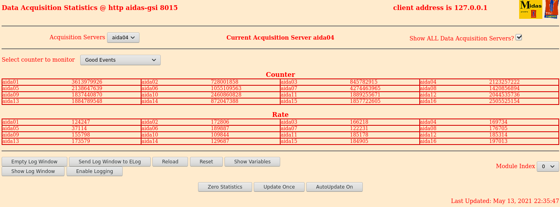Viewport: 560px width, 207px height.
Task: Select rate value 155798
Action: [81, 135]
